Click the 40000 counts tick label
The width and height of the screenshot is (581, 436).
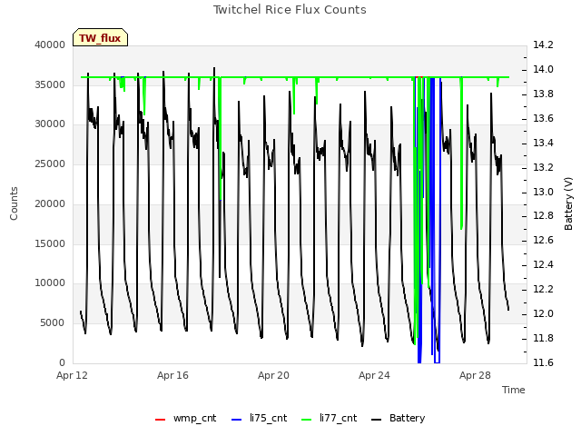tap(50, 45)
